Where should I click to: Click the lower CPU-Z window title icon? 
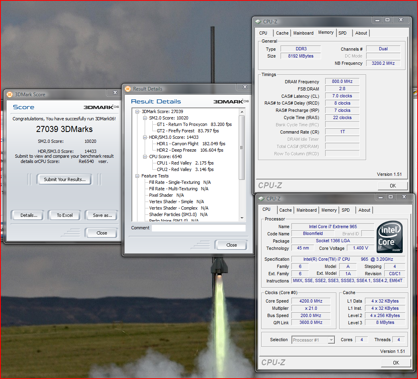coord(261,199)
